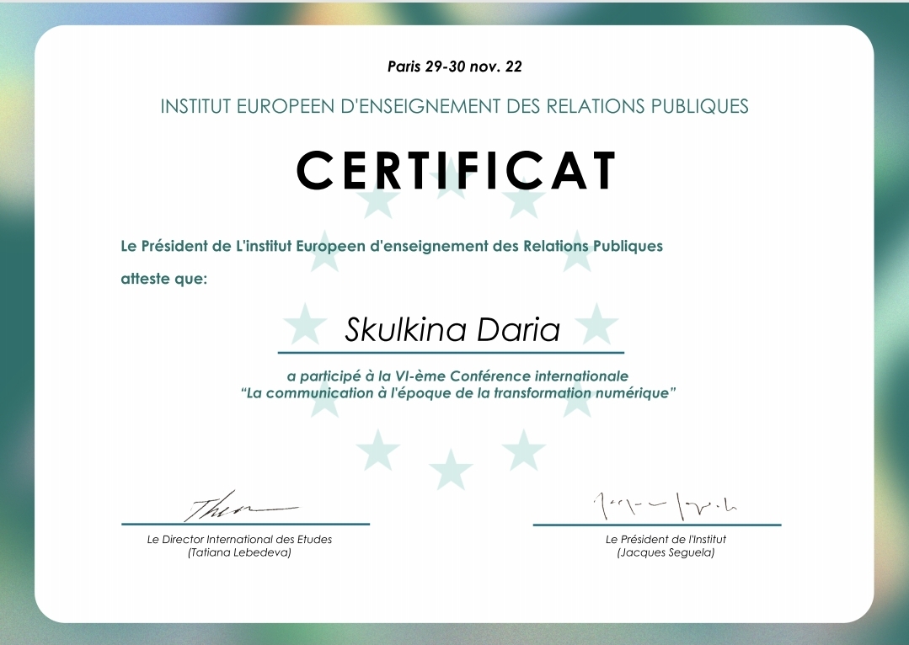Click Jacques Seguela's handwritten signature

[x=665, y=505]
